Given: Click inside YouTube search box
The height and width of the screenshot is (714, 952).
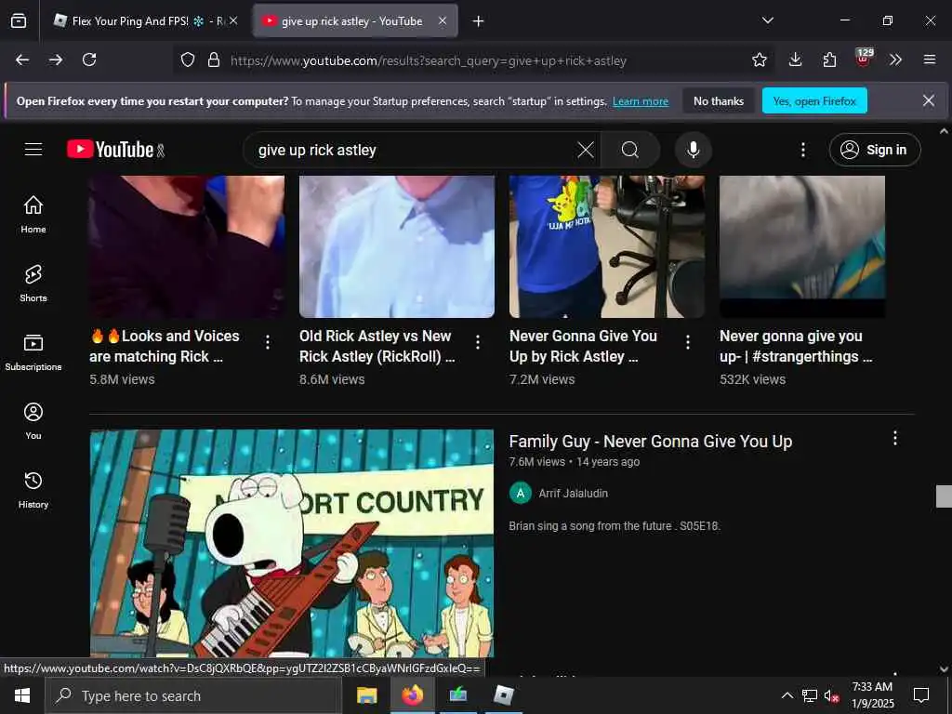Looking at the screenshot, I should 413,150.
